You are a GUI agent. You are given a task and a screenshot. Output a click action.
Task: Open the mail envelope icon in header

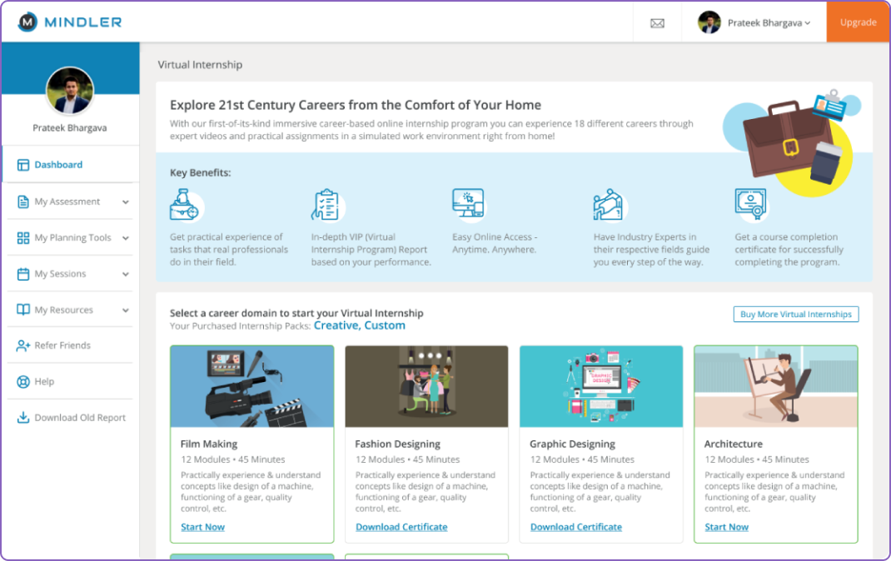(657, 23)
